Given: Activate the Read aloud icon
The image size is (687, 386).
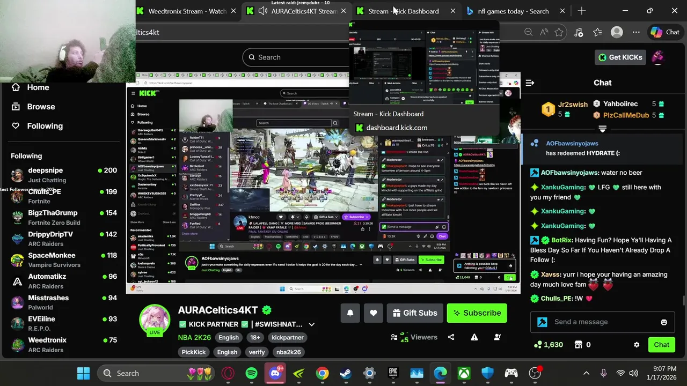Looking at the screenshot, I should (x=544, y=32).
